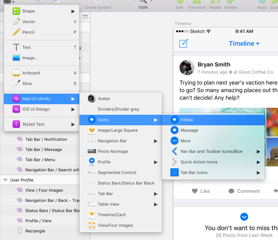This screenshot has height=240, width=278.
Task: Select the Timeline artboard label
Action: click(x=183, y=23)
